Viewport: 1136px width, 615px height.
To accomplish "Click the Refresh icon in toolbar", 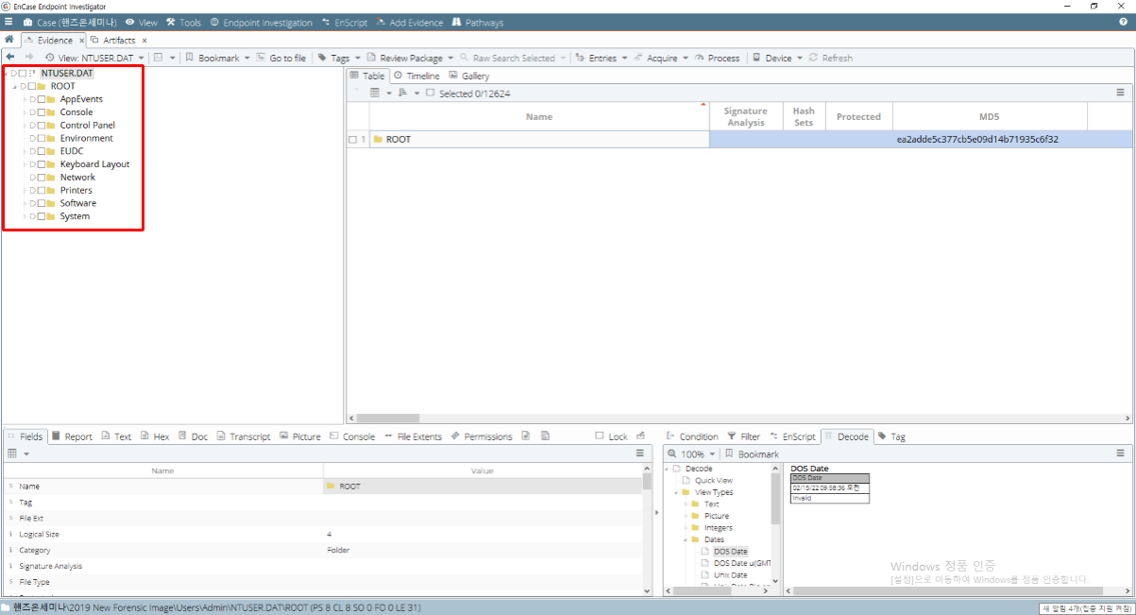I will (x=813, y=58).
